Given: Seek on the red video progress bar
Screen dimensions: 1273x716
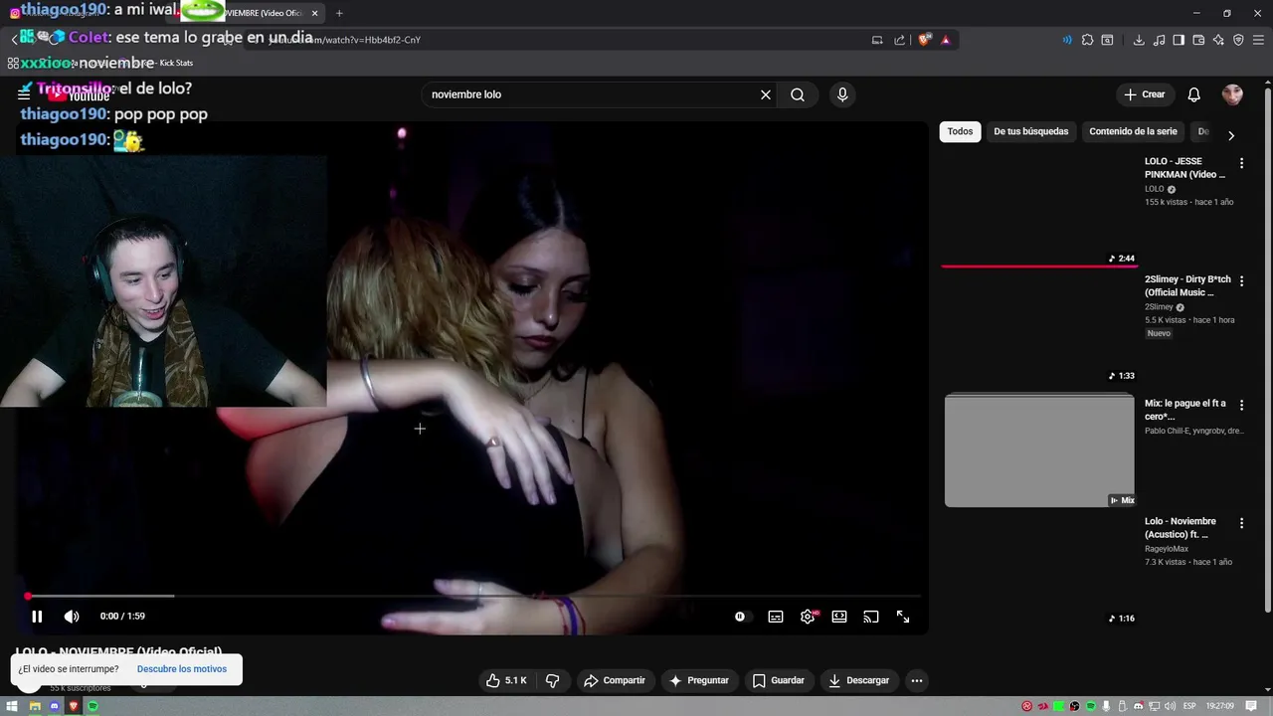Looking at the screenshot, I should [473, 596].
